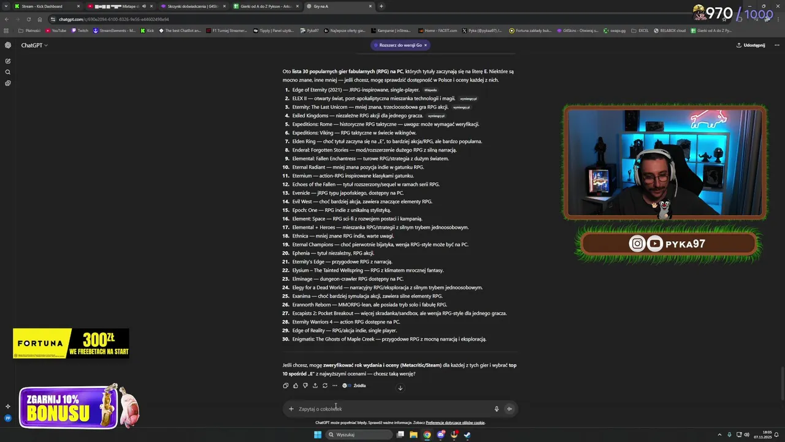This screenshot has height=442, width=785.
Task: Mark the response with thumbs down
Action: coord(305,386)
